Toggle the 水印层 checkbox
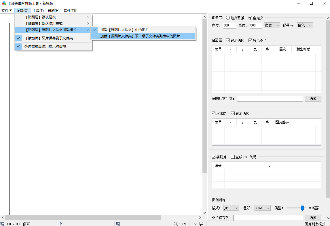The width and height of the screenshot is (330, 226). pos(213,113)
